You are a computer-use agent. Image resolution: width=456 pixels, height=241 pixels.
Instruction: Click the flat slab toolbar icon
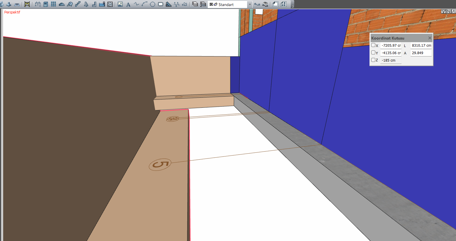click(17, 4)
